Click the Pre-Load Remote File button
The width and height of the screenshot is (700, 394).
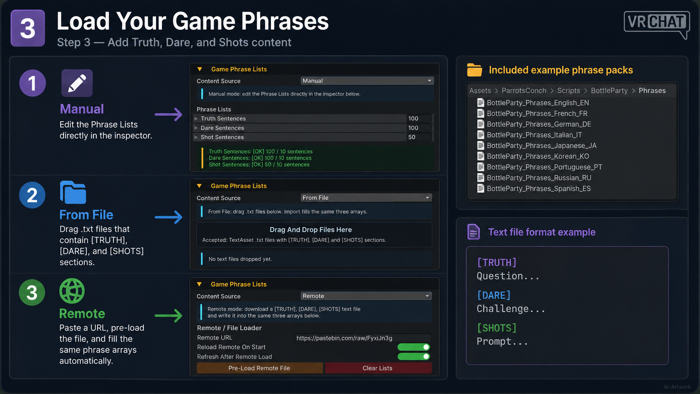(260, 368)
